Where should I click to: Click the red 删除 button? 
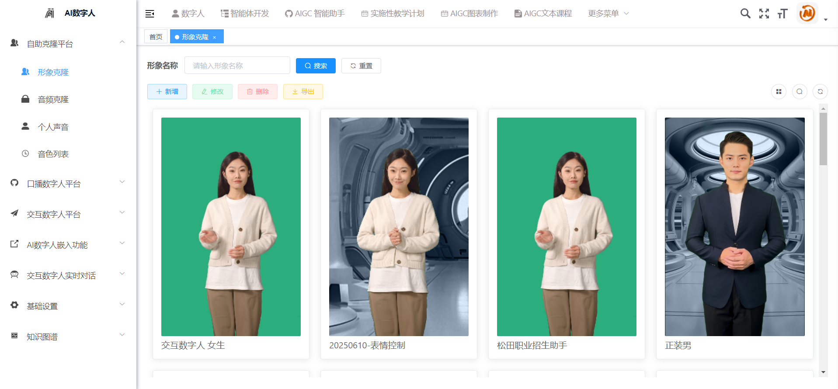257,91
